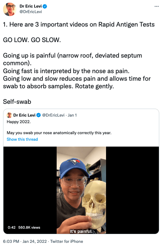The height and width of the screenshot is (248, 162).
Task: Open the quoted tweet's Jan 1 date
Action: click(72, 115)
